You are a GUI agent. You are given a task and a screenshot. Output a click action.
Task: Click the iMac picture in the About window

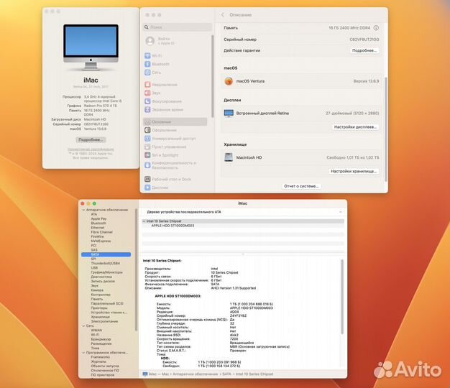[x=91, y=47]
